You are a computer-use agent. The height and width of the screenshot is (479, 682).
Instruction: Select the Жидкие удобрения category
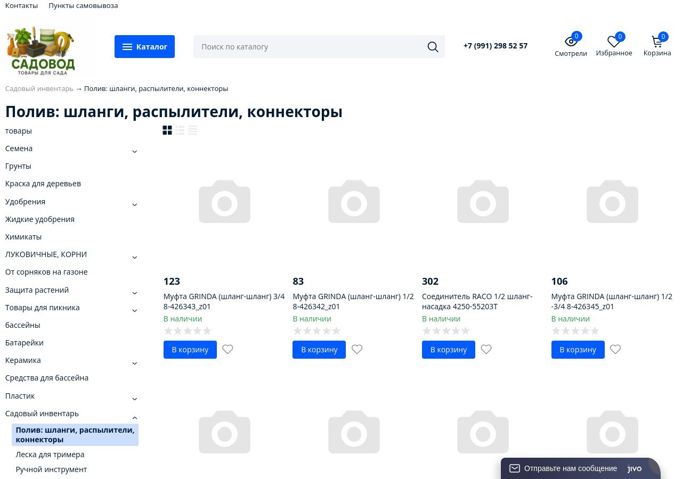click(40, 219)
